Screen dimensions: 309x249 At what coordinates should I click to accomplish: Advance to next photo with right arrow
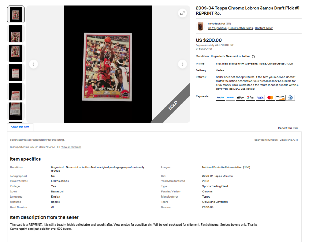pyautogui.click(x=183, y=64)
